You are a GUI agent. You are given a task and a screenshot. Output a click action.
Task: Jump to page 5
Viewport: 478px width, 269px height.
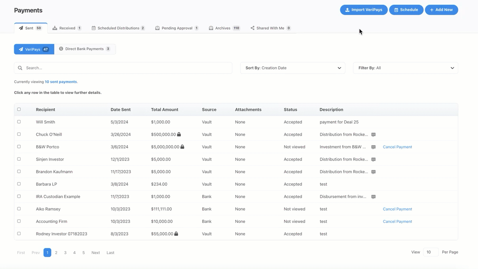pos(83,252)
